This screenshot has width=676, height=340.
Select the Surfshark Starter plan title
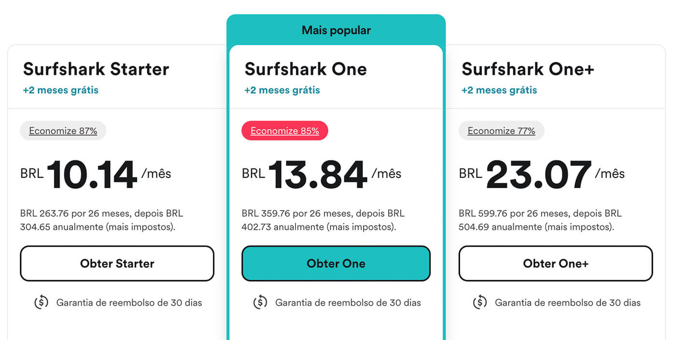[x=96, y=69]
